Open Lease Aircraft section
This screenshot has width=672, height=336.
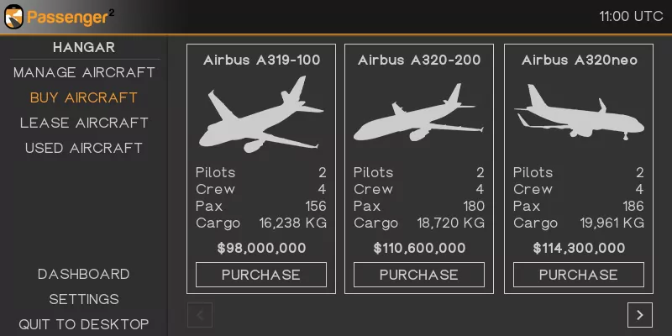(x=84, y=123)
